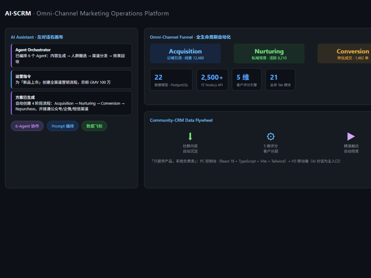
Task: Click the green down-arrow community content icon
Action: click(190, 136)
